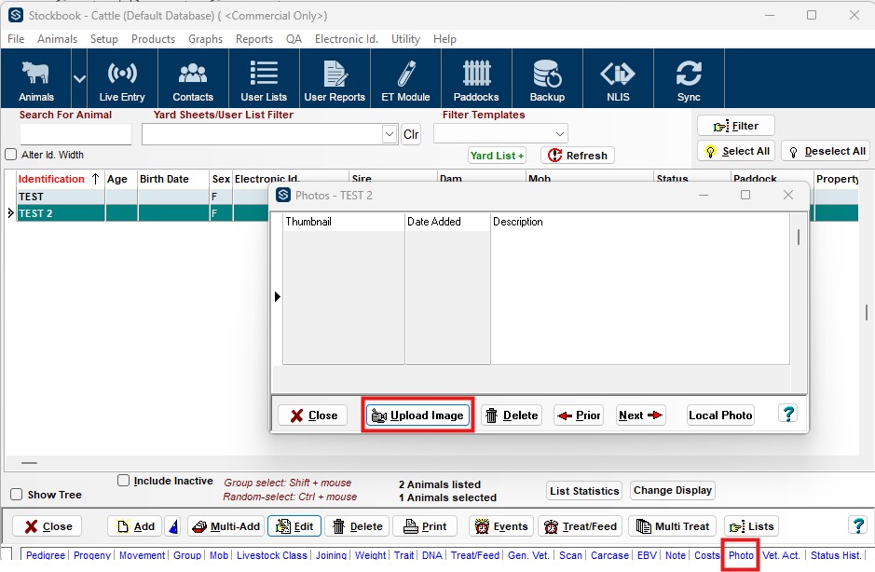Open the Contacts module
This screenshot has width=875, height=572.
point(193,78)
